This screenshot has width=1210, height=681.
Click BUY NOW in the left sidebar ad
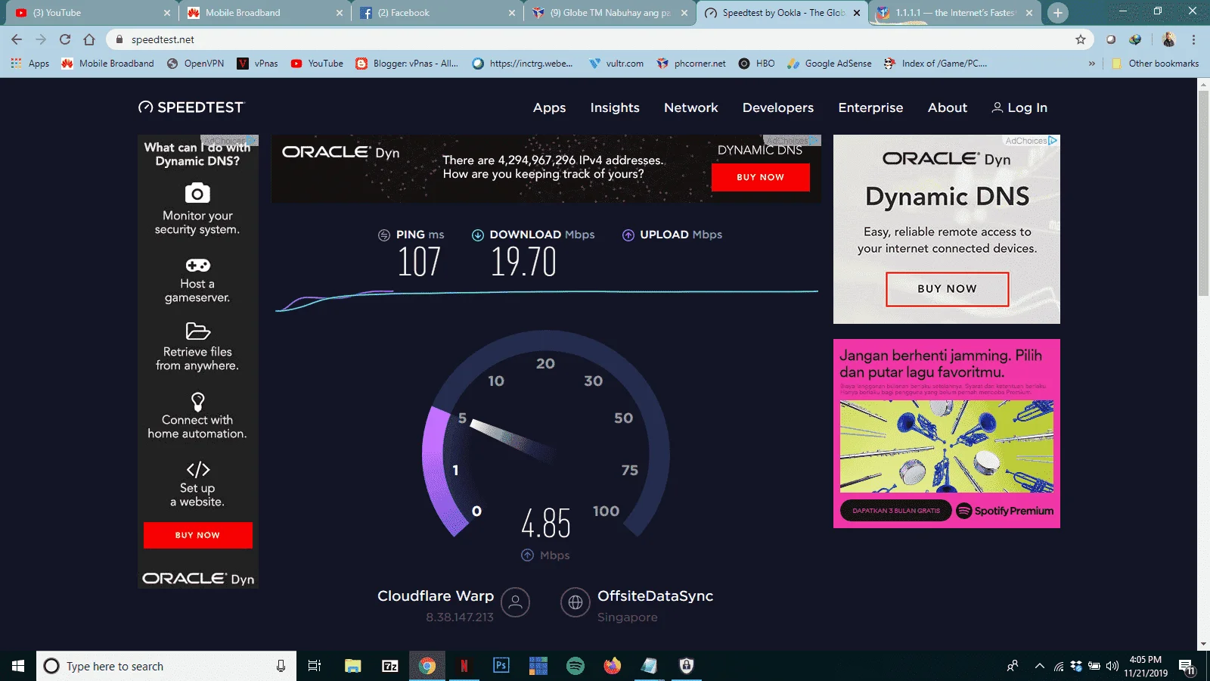pyautogui.click(x=197, y=535)
